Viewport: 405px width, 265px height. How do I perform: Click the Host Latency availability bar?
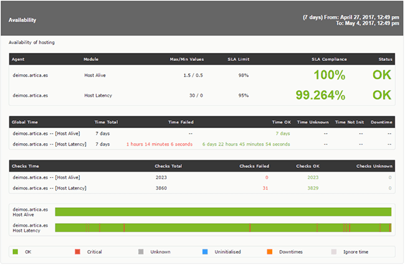pyautogui.click(x=223, y=228)
